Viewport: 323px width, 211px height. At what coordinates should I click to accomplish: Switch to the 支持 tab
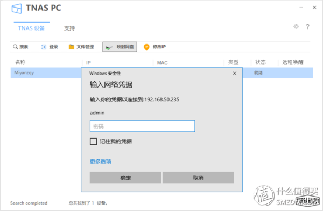(69, 28)
